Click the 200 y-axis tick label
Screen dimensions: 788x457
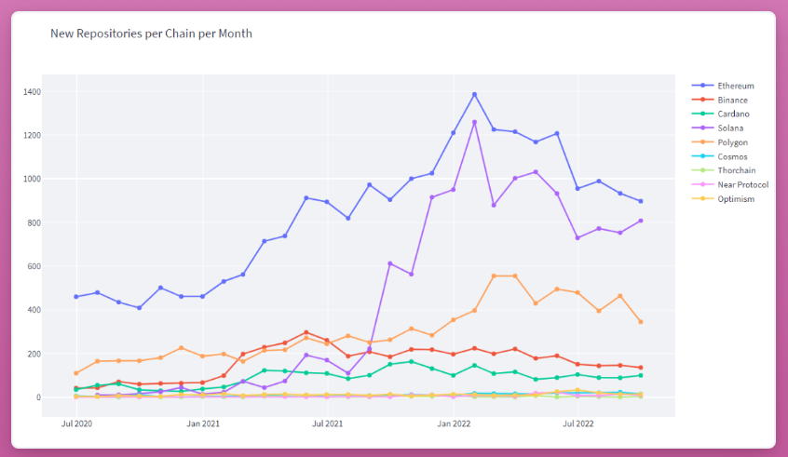tap(34, 354)
